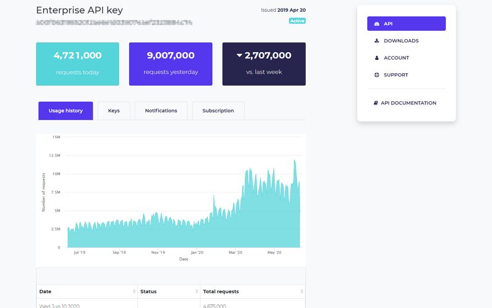Sort by Status column arrows
The width and height of the screenshot is (492, 308).
pos(197,291)
